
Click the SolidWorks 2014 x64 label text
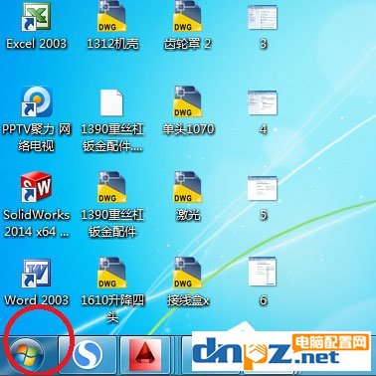click(x=36, y=223)
